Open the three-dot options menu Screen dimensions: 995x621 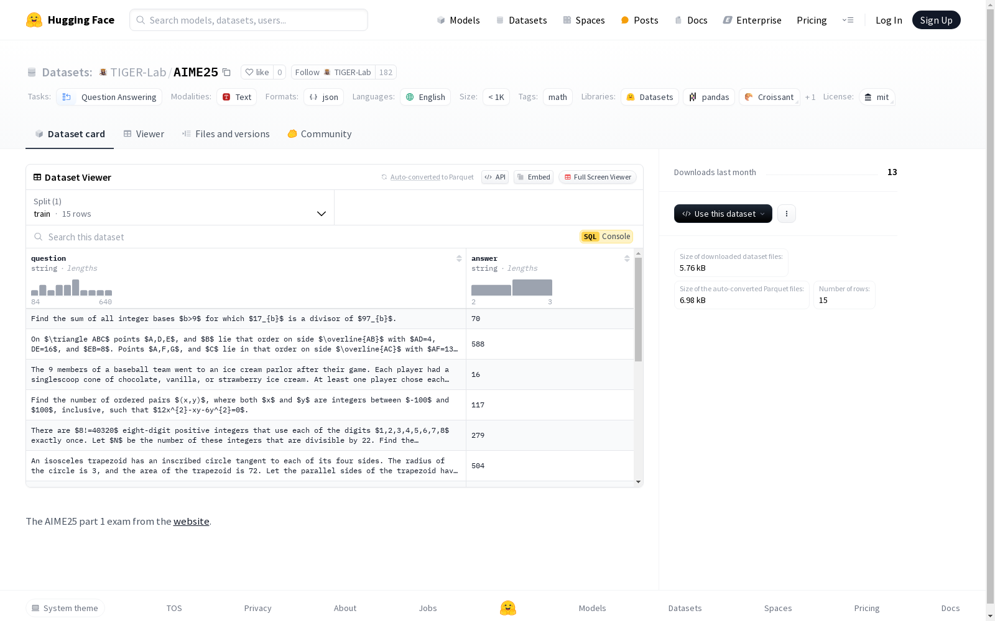pyautogui.click(x=787, y=214)
